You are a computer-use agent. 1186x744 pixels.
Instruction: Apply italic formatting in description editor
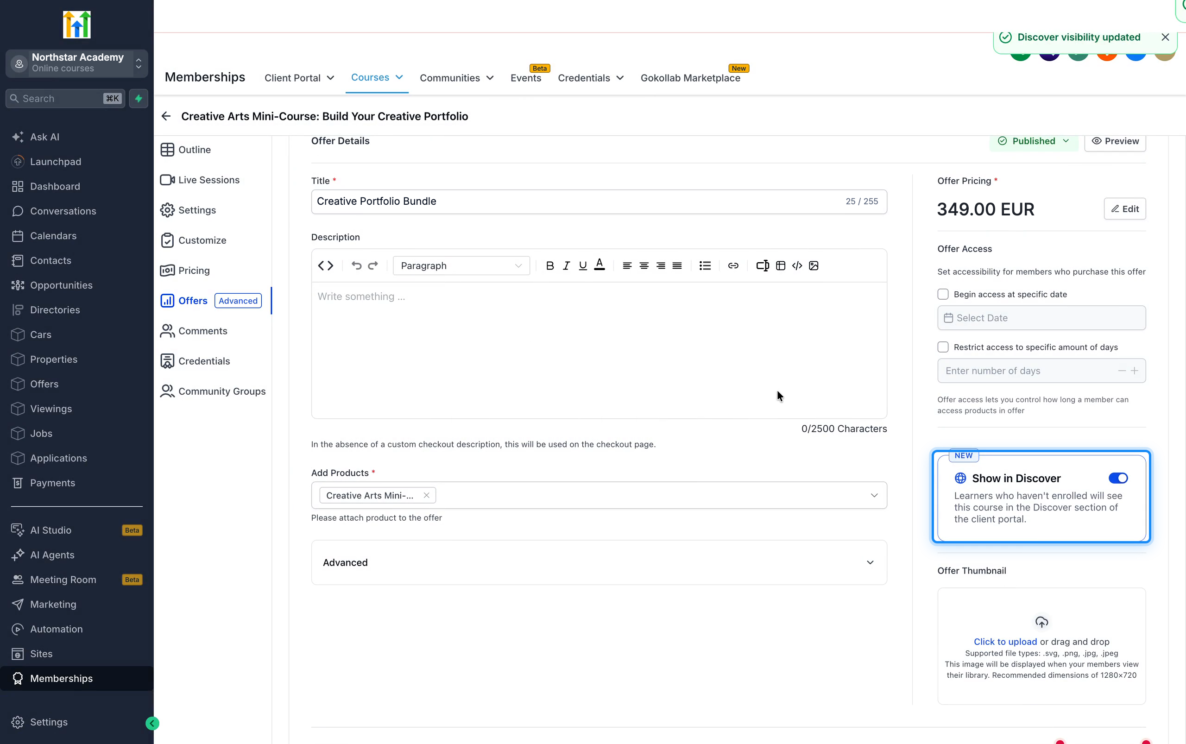(567, 266)
